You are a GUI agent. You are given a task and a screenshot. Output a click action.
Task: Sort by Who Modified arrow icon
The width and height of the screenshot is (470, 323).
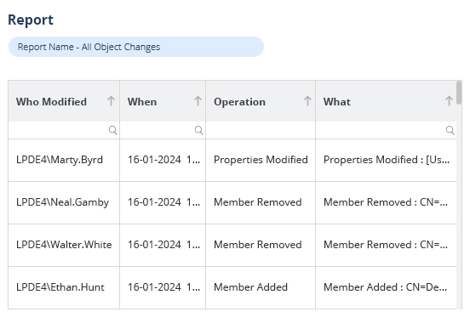111,101
